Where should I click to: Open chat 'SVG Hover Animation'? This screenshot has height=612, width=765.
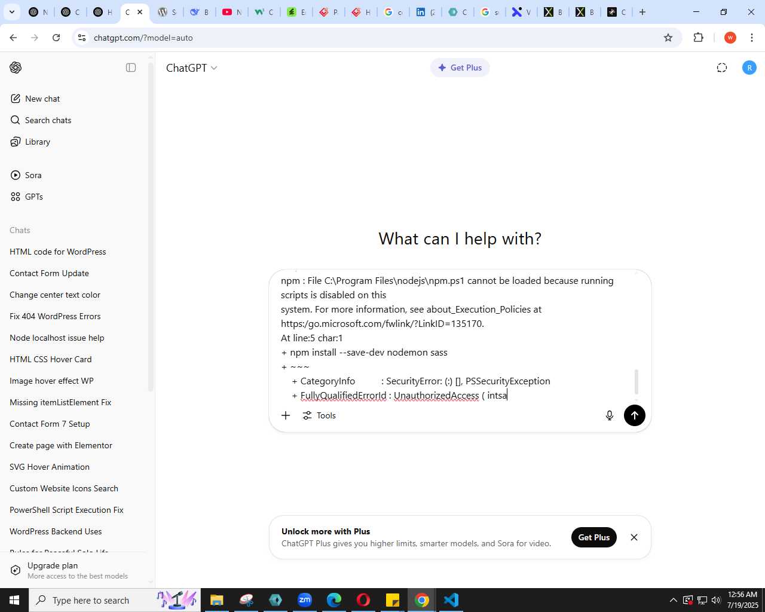(x=50, y=467)
